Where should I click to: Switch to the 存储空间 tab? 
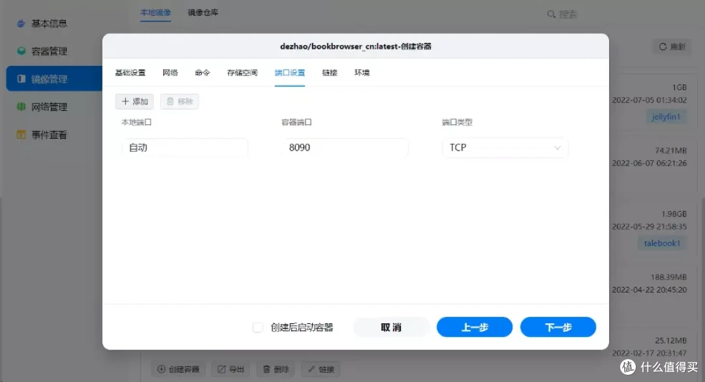click(242, 73)
